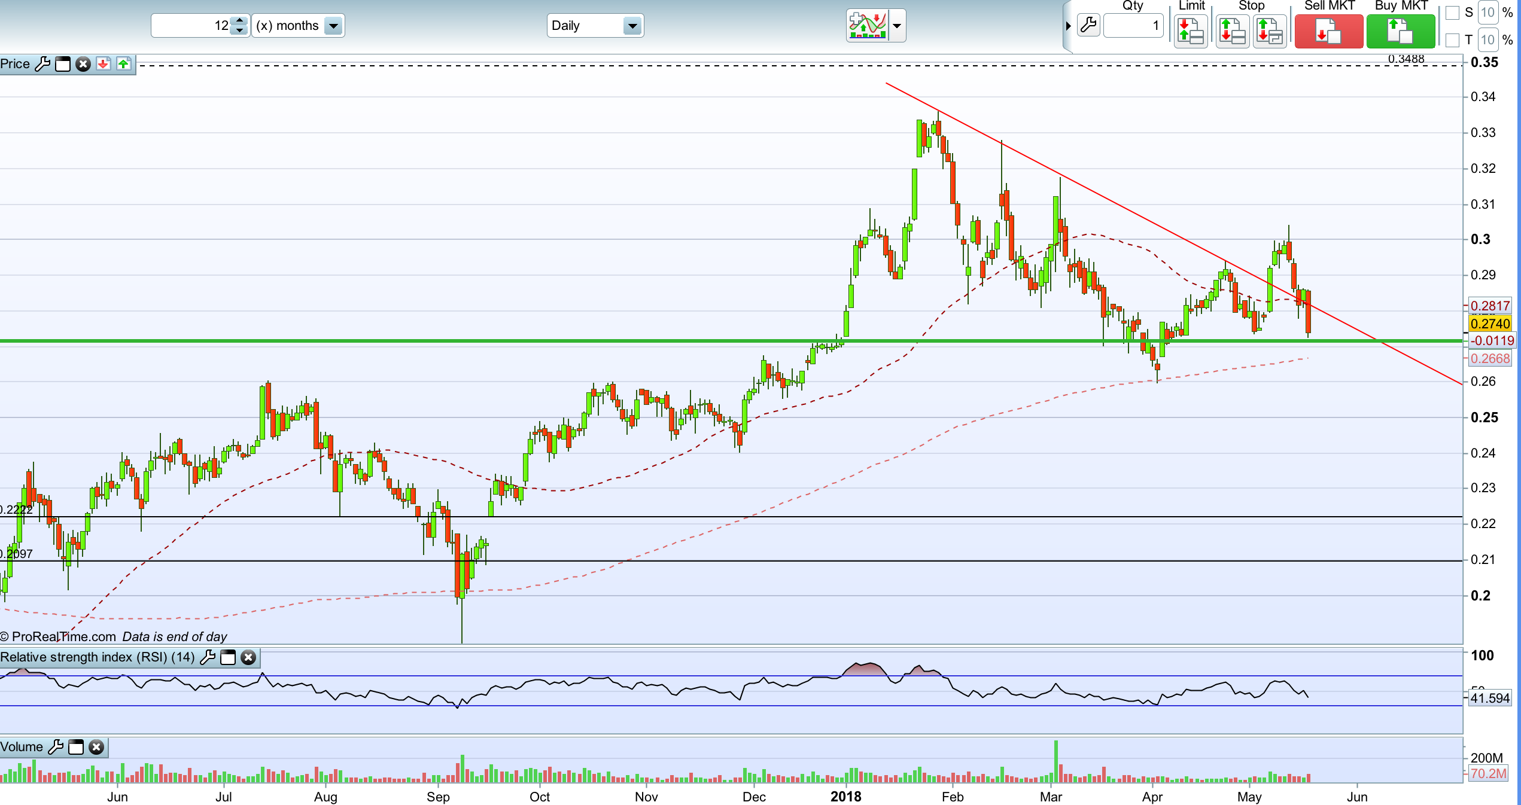Close the RSI indicator panel
The image size is (1521, 805).
point(248,657)
